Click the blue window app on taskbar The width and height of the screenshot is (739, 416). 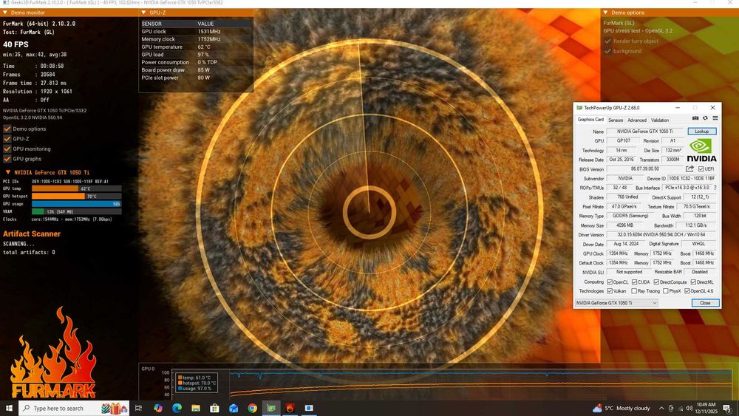[x=309, y=408]
